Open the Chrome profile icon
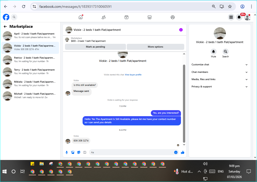Screen dimensions: 257x182 (242, 7)
